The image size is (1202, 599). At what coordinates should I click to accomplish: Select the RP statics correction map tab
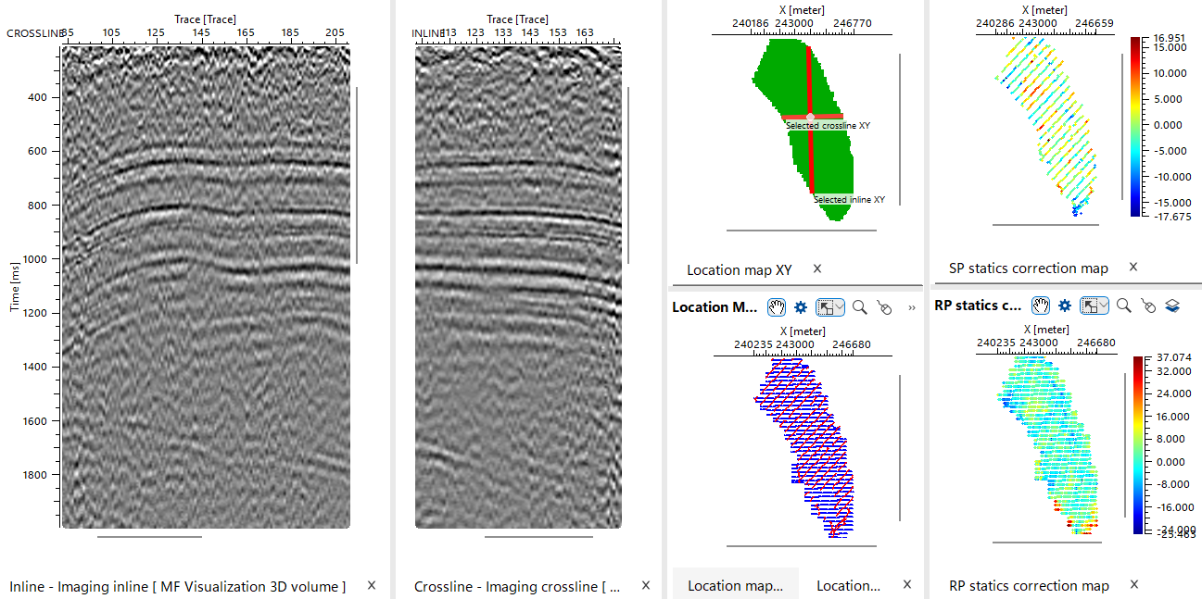(x=1029, y=586)
